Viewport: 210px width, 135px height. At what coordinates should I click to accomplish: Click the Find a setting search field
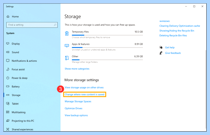32,25
